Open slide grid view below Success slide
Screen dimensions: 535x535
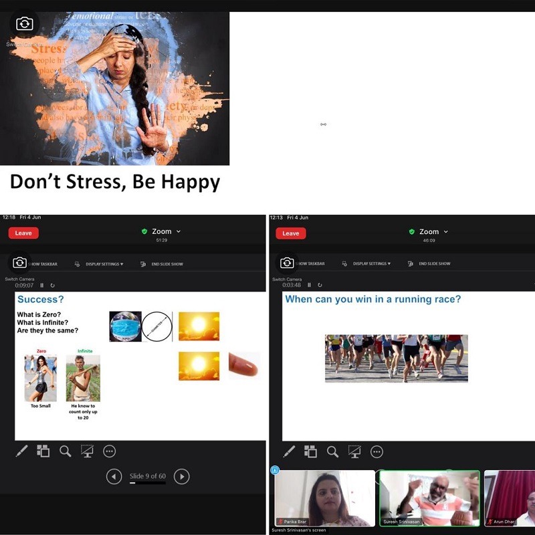pyautogui.click(x=43, y=451)
